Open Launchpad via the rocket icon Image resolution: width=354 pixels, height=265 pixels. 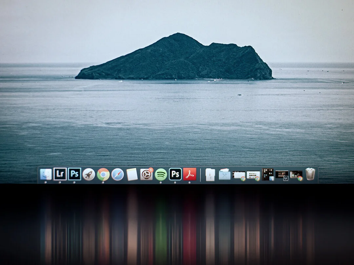[x=89, y=174]
